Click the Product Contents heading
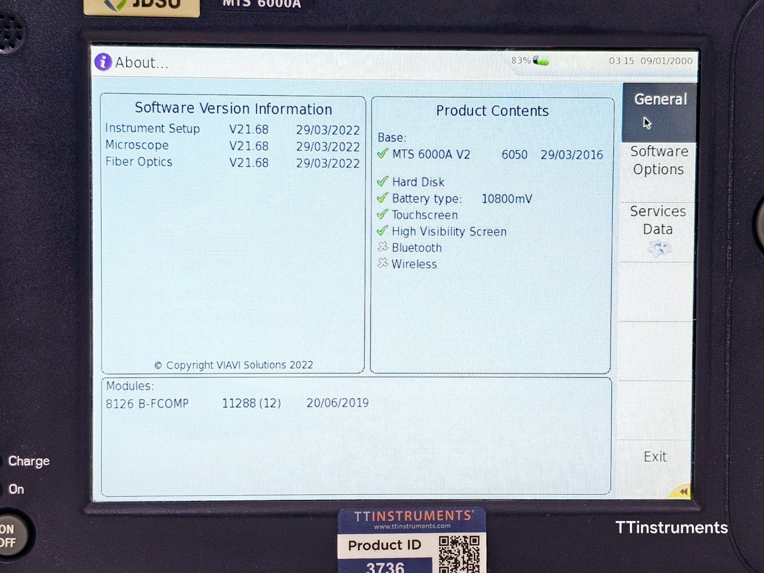 [x=492, y=111]
